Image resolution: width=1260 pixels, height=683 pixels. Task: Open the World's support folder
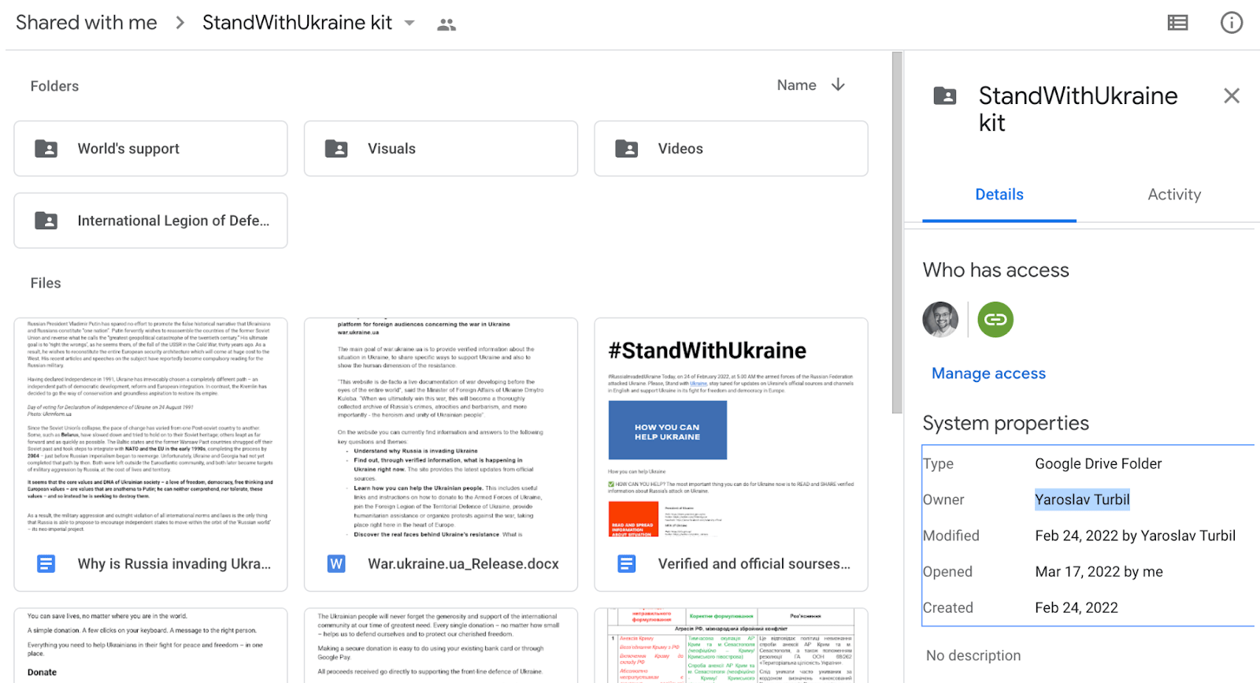pos(150,148)
